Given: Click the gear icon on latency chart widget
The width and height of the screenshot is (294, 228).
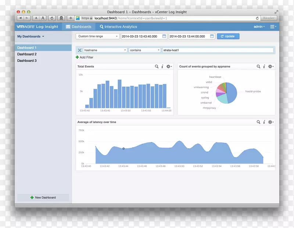Looking at the screenshot, I should coord(270,122).
